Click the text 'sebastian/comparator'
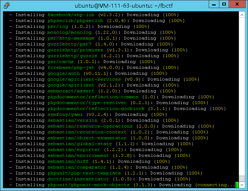The width and height of the screenshot is (248, 191). pos(77,167)
